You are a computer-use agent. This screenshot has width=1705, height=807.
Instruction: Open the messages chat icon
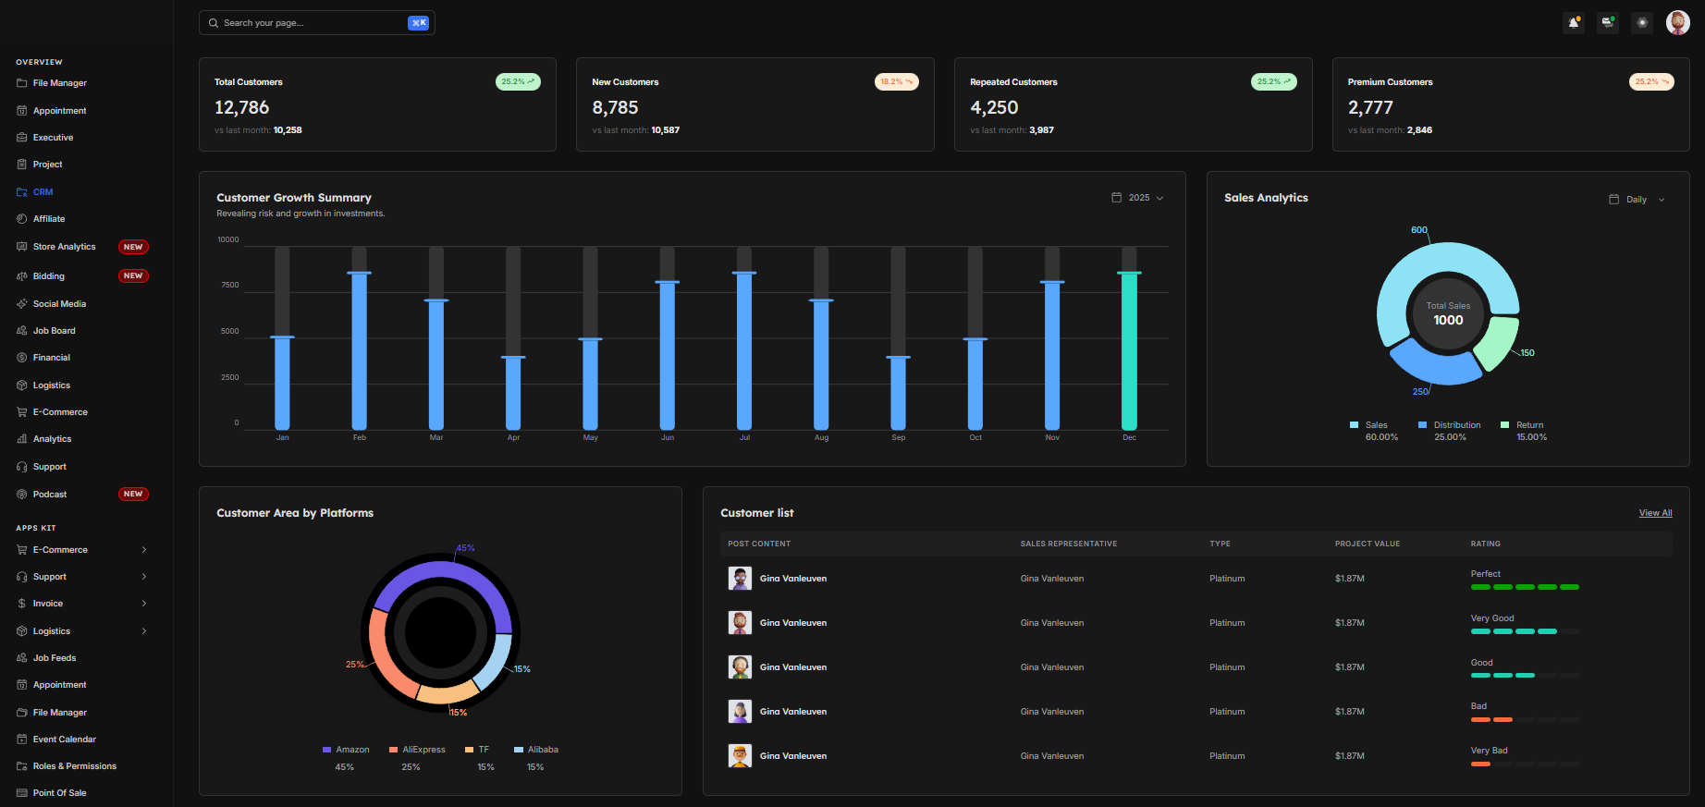[x=1608, y=23]
